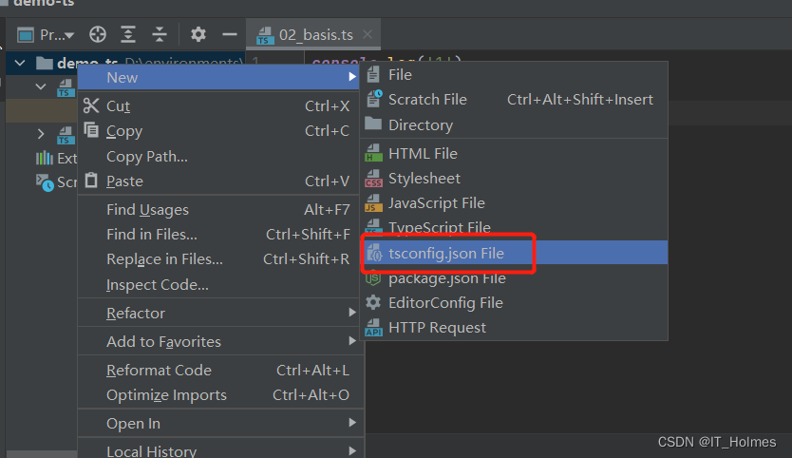The image size is (792, 458).
Task: Create a new HTTP Request
Action: 437,328
